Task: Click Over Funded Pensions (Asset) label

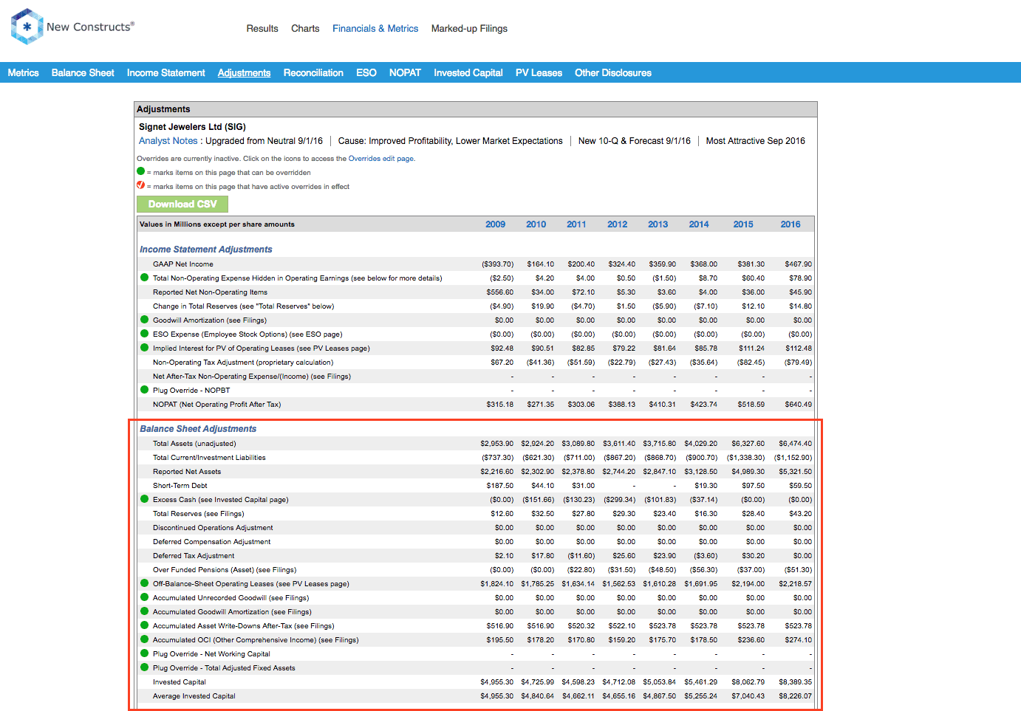Action: pos(225,570)
